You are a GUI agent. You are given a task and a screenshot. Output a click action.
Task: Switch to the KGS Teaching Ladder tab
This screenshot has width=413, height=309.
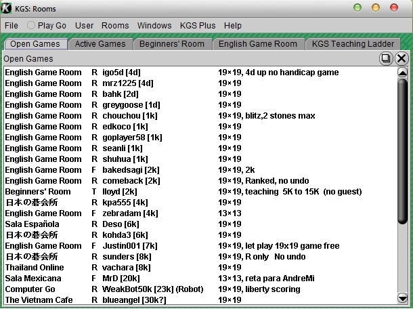[353, 44]
